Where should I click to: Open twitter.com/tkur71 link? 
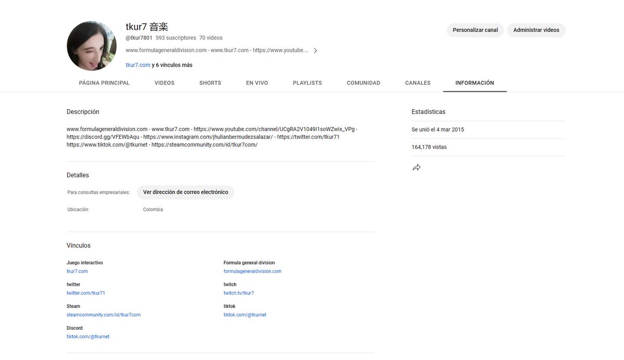[86, 293]
